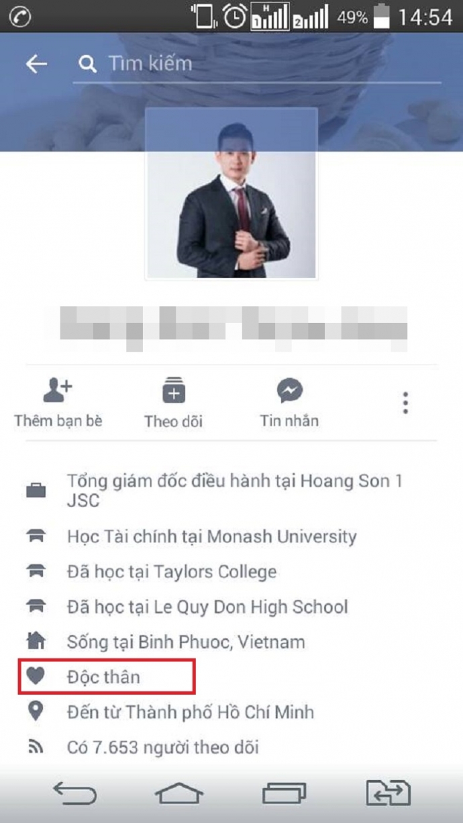This screenshot has height=823, width=463.
Task: Tap Android home button in navigation bar
Action: click(x=179, y=794)
